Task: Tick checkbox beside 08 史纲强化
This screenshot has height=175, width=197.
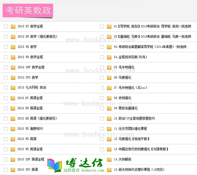Action: point(102,98)
